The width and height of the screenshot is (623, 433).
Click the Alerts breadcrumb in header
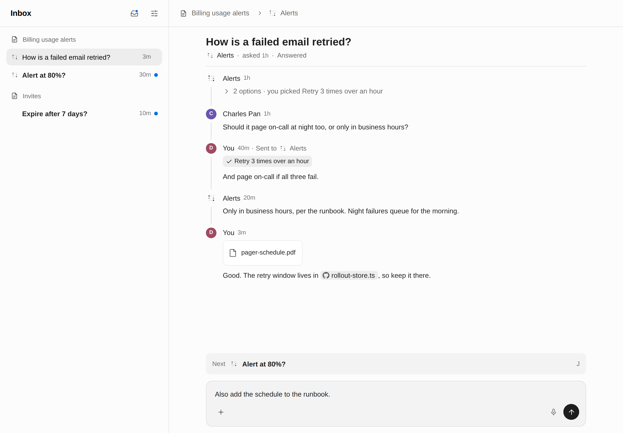click(x=284, y=13)
